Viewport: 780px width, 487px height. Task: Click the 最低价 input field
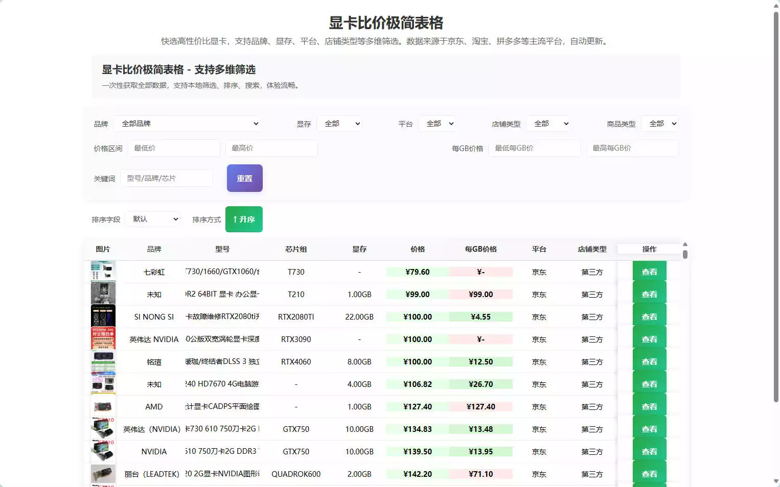click(x=174, y=148)
